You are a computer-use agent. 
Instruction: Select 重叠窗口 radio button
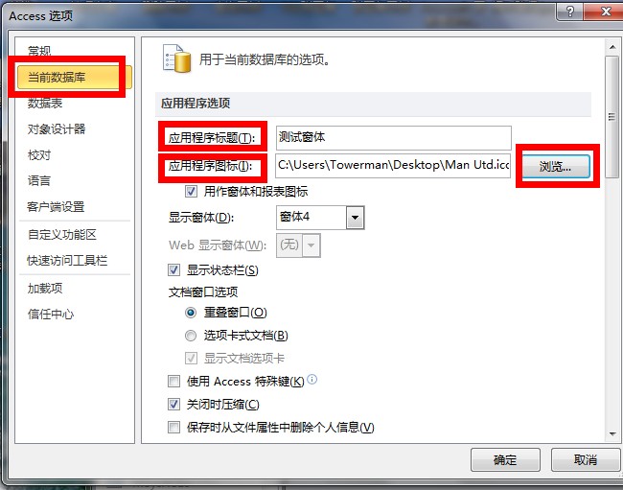pyautogui.click(x=191, y=313)
